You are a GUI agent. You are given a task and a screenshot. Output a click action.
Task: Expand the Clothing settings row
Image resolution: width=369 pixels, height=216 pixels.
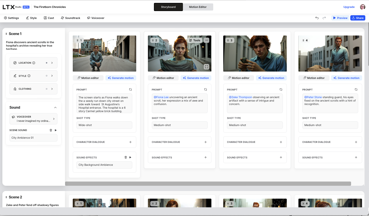point(52,89)
